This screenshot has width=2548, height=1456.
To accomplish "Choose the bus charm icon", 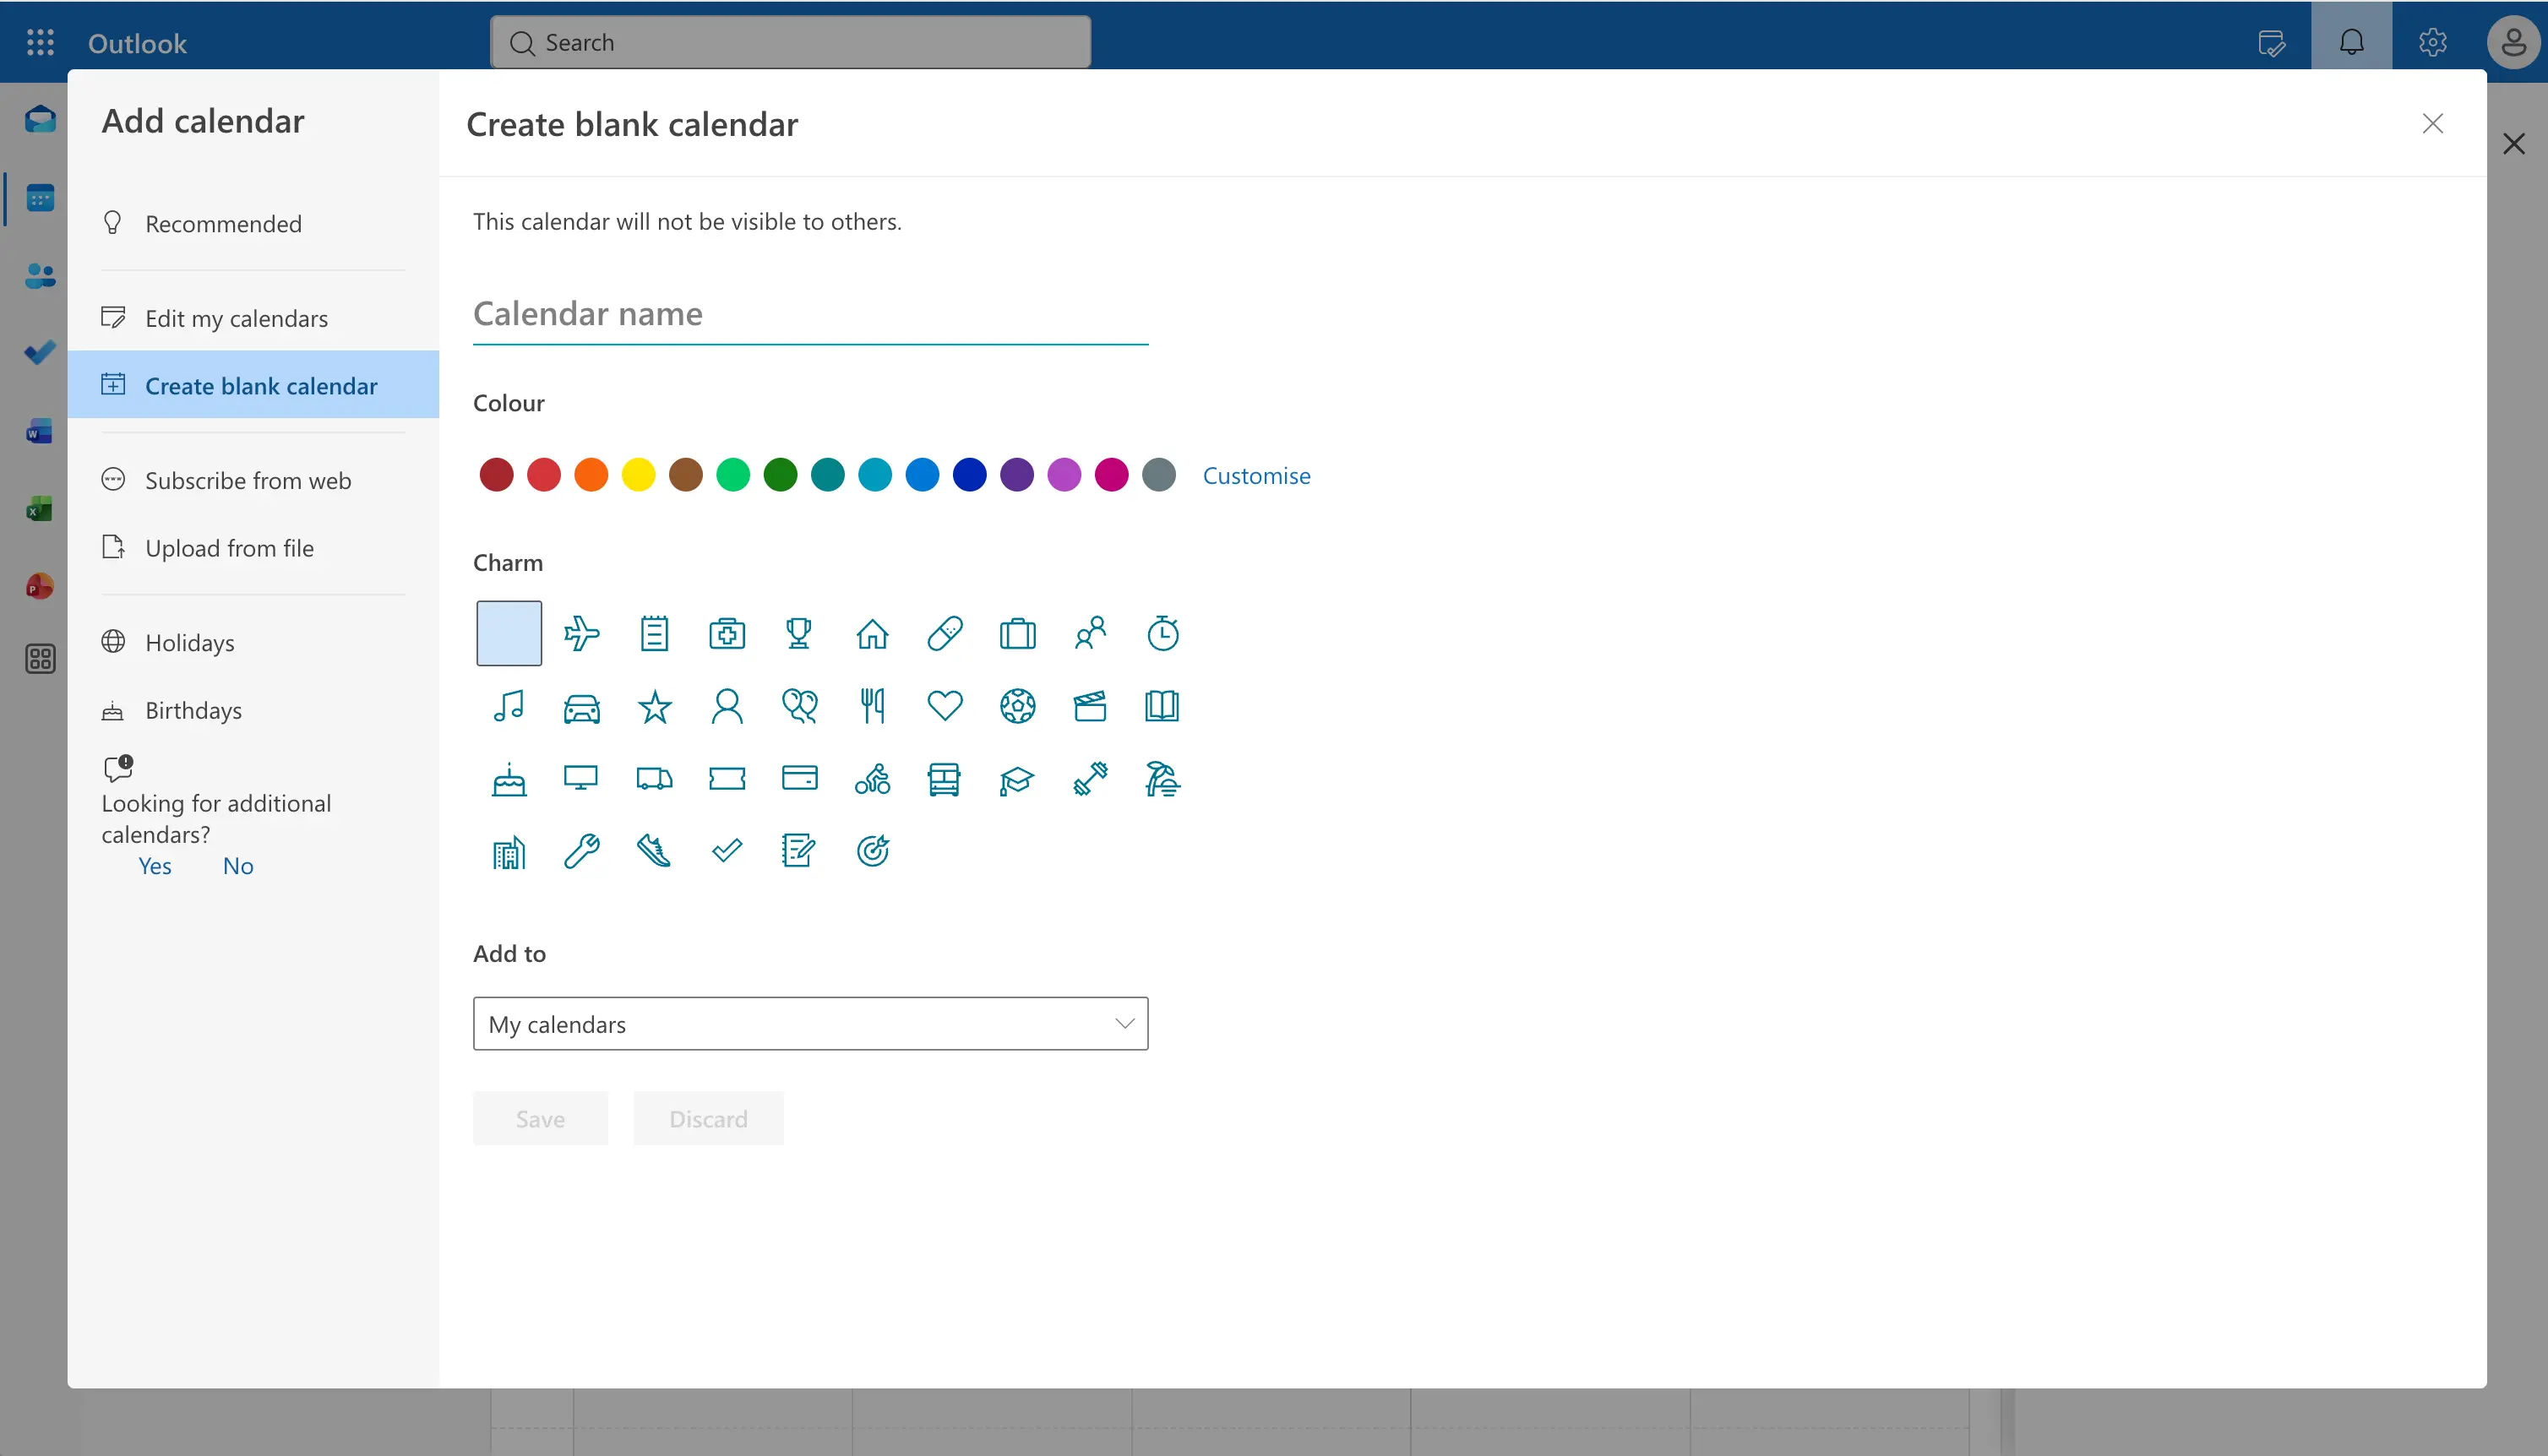I will coord(945,779).
